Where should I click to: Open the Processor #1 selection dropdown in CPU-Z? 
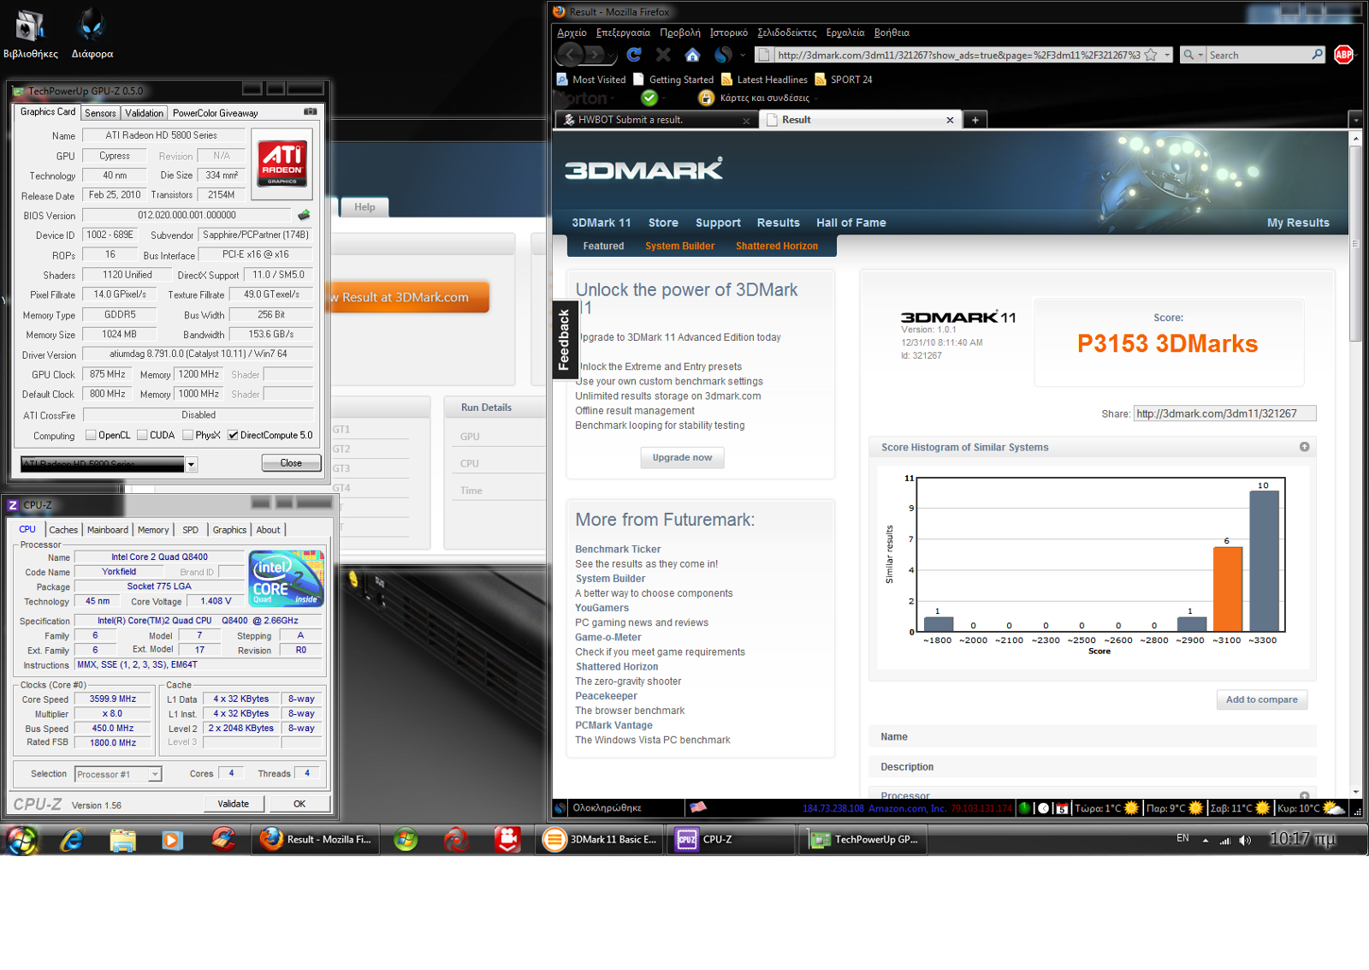tap(155, 774)
